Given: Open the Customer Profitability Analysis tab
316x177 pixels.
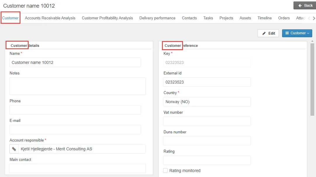Looking at the screenshot, I should click(107, 18).
